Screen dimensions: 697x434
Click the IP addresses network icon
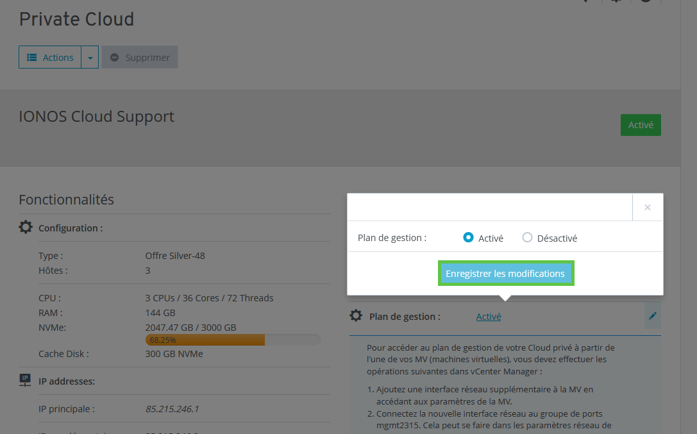(x=25, y=380)
